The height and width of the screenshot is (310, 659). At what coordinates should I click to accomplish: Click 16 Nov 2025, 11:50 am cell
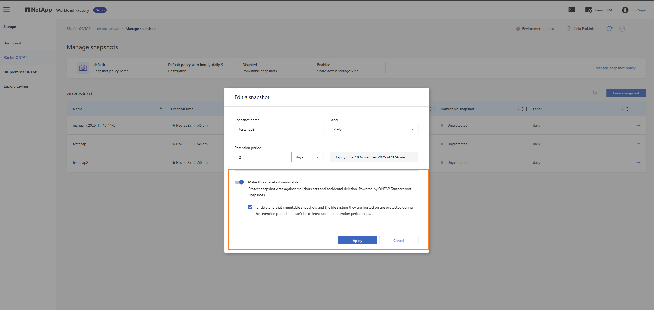pyautogui.click(x=189, y=162)
